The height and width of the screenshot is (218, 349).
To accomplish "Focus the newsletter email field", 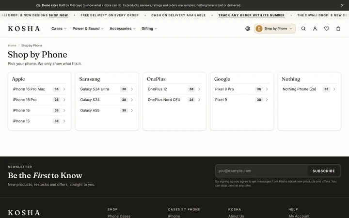I will tap(261, 171).
